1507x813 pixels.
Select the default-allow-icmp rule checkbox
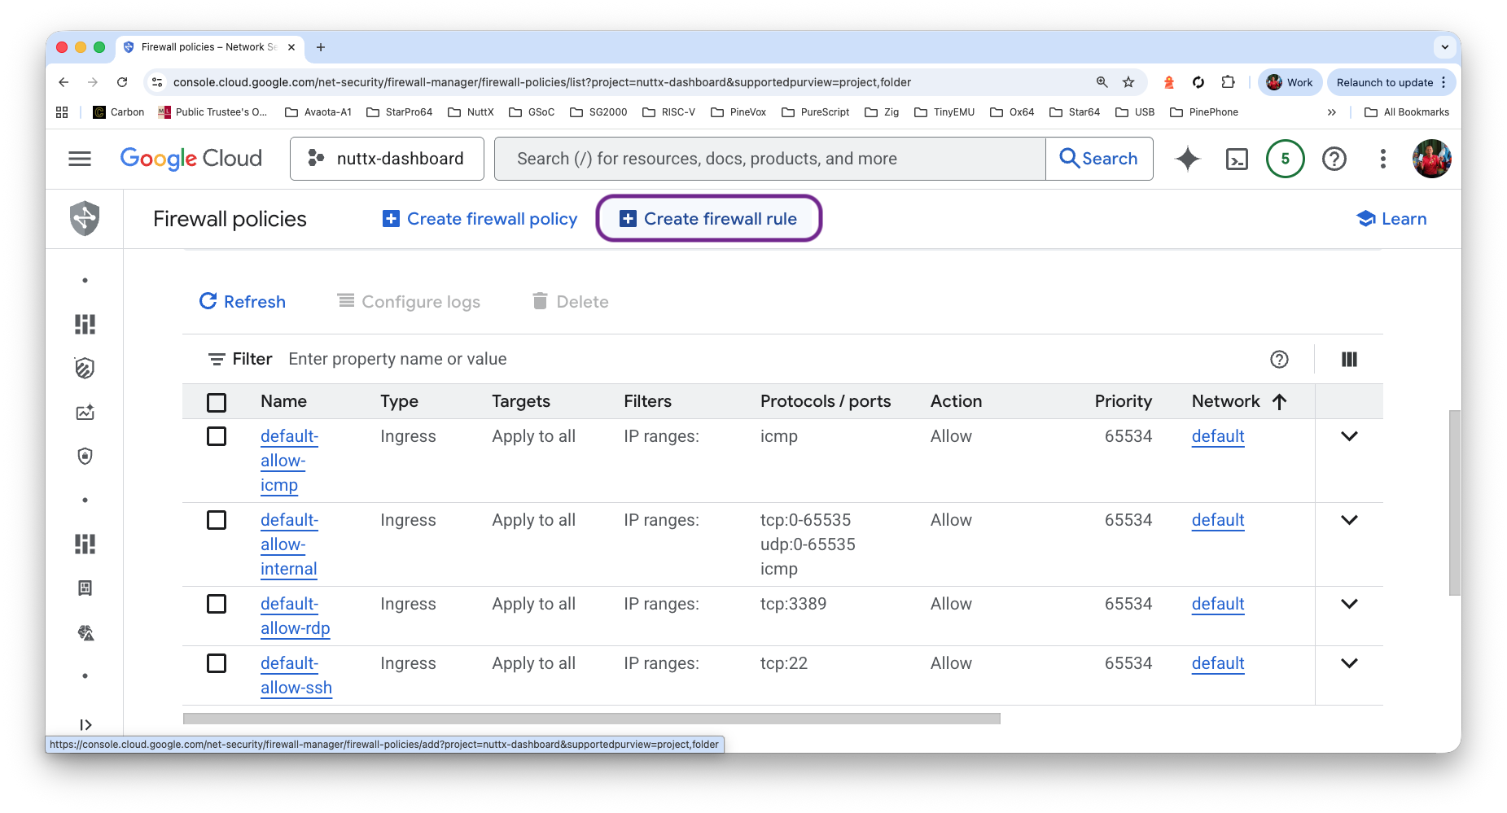(217, 436)
